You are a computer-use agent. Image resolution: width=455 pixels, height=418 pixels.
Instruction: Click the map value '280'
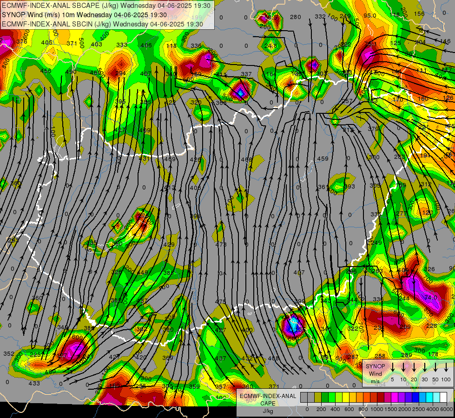pyautogui.click(x=296, y=17)
